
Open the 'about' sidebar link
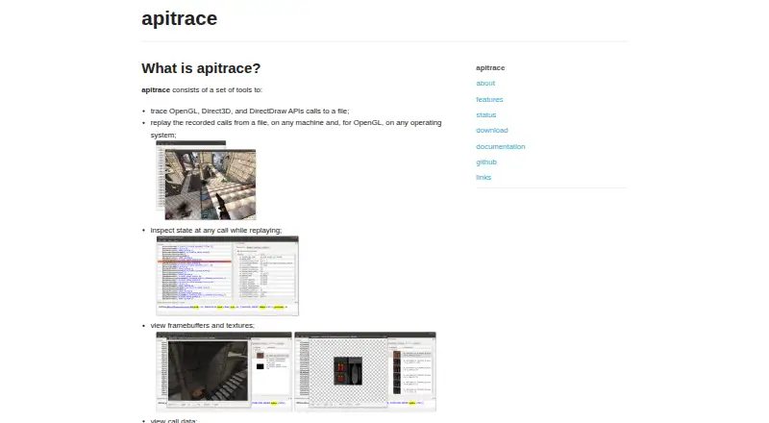(x=485, y=84)
